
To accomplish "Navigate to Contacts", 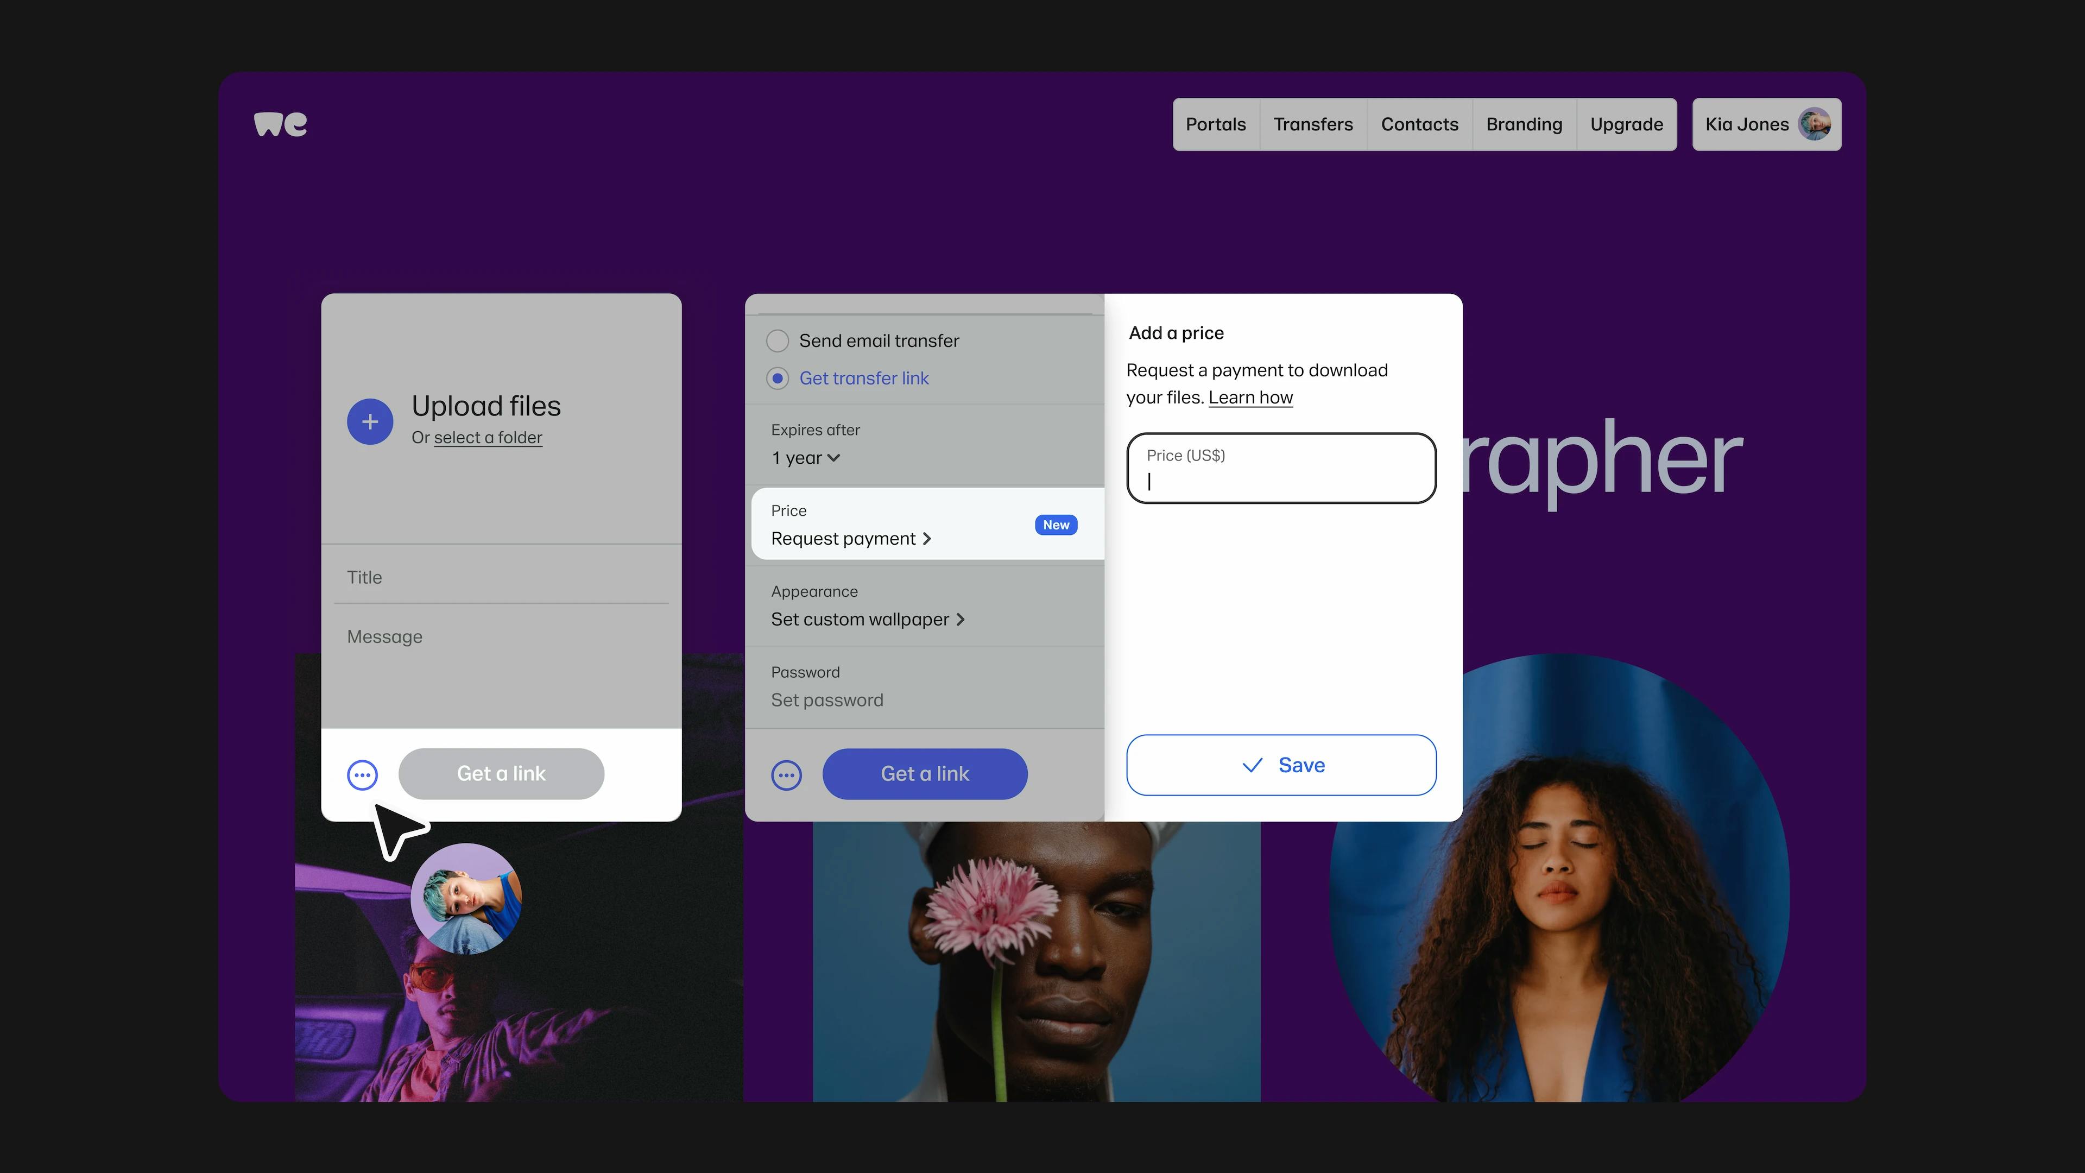I will point(1419,124).
